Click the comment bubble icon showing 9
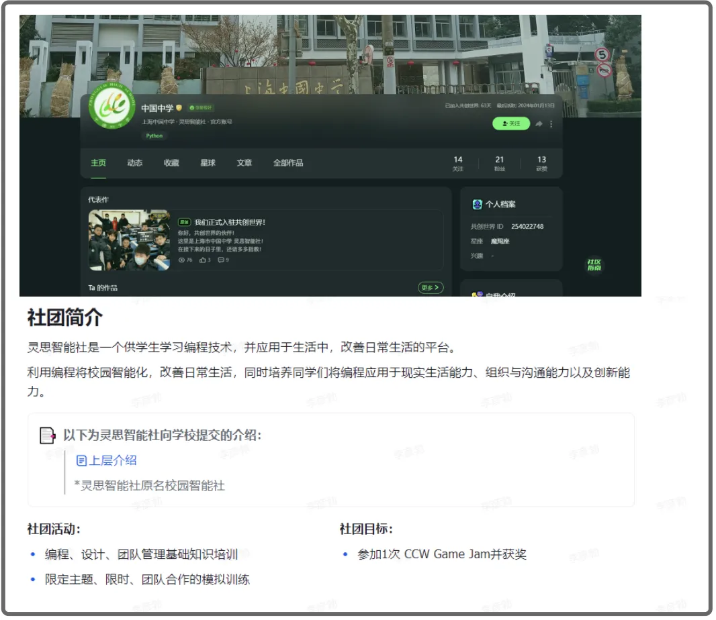 (221, 260)
